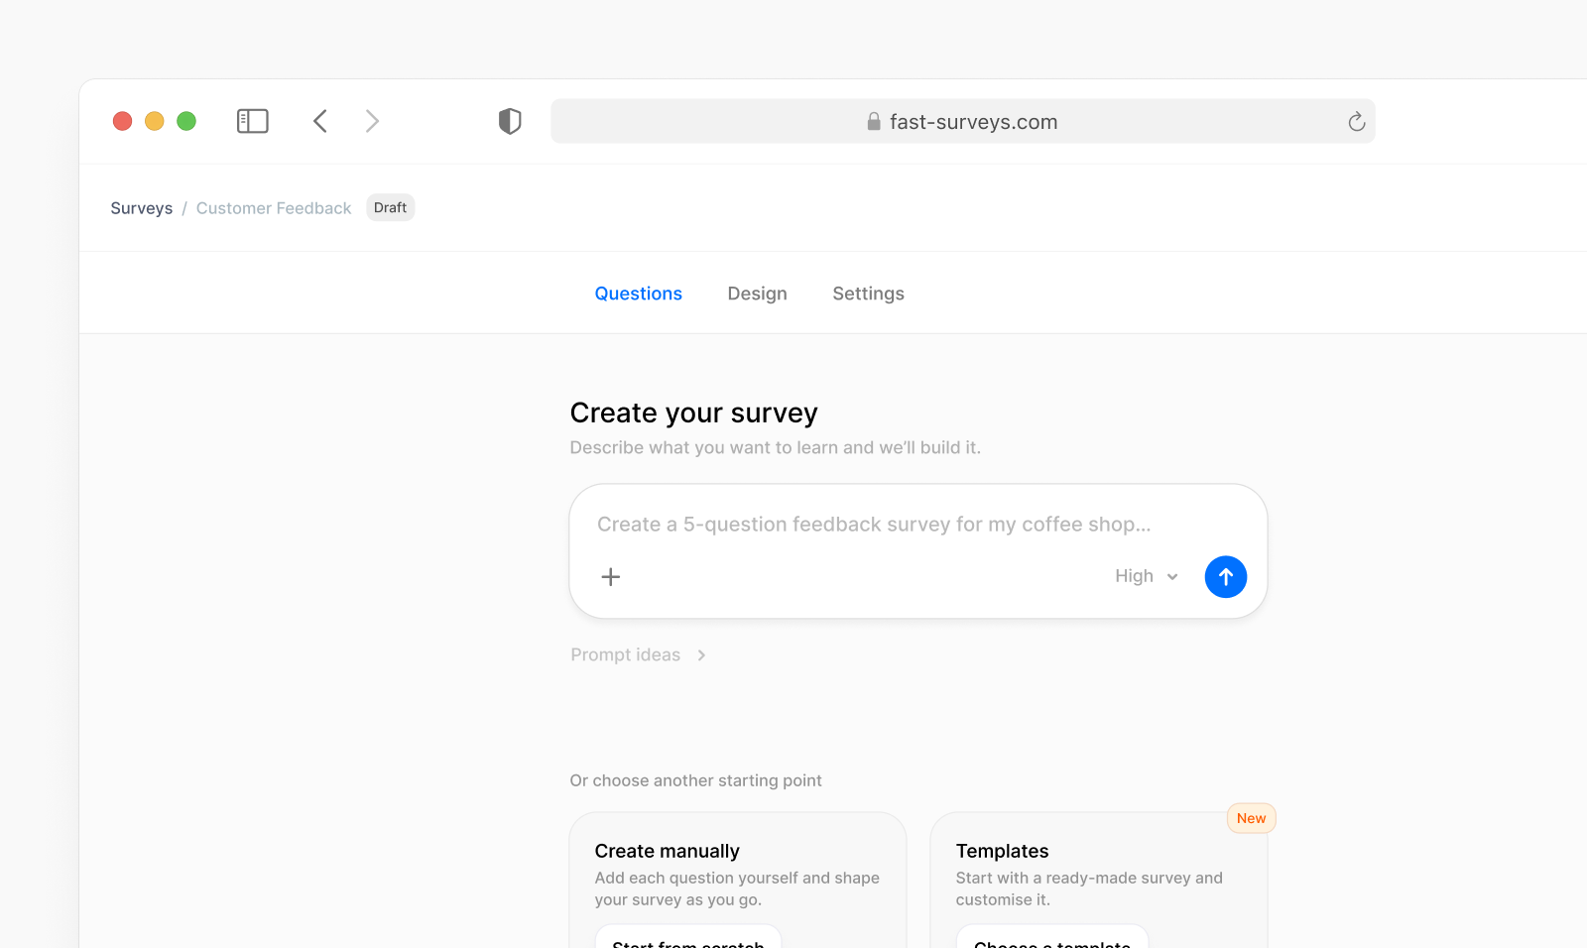This screenshot has width=1587, height=948.
Task: Open the privacy shield icon
Action: click(510, 121)
